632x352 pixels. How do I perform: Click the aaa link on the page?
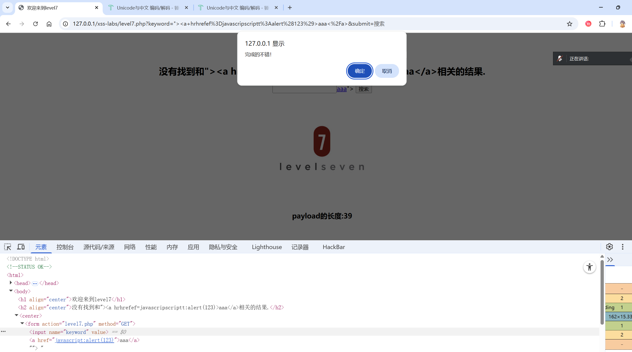[342, 89]
